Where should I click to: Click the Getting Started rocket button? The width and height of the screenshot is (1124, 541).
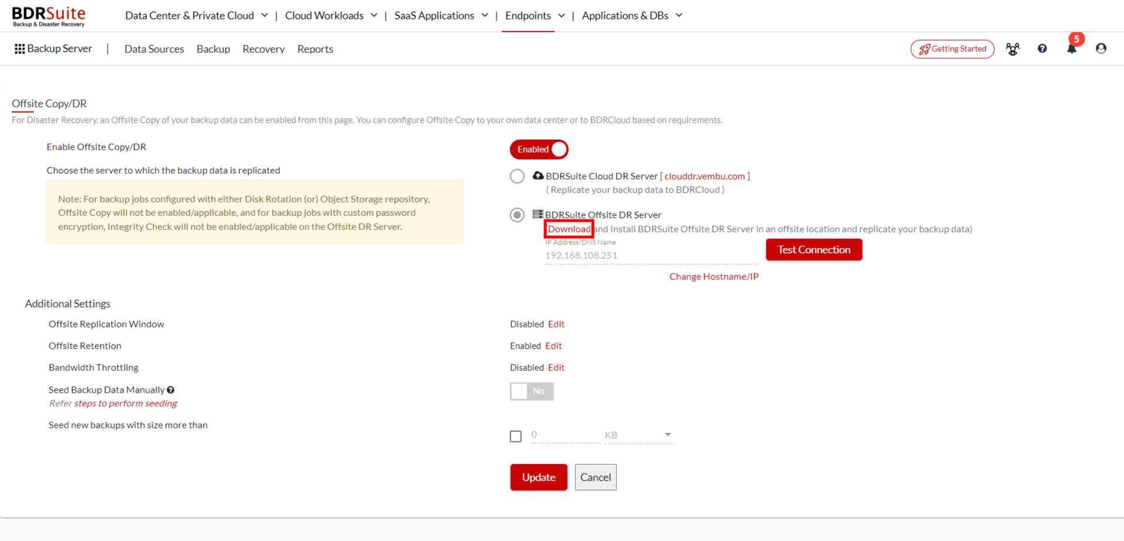(x=952, y=49)
